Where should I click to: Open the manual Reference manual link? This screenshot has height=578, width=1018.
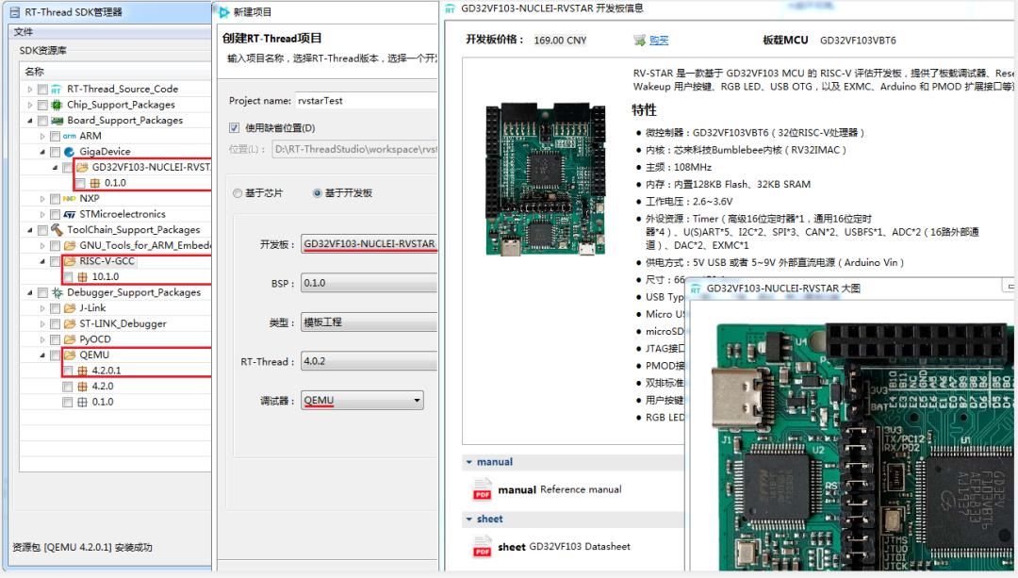(x=560, y=489)
